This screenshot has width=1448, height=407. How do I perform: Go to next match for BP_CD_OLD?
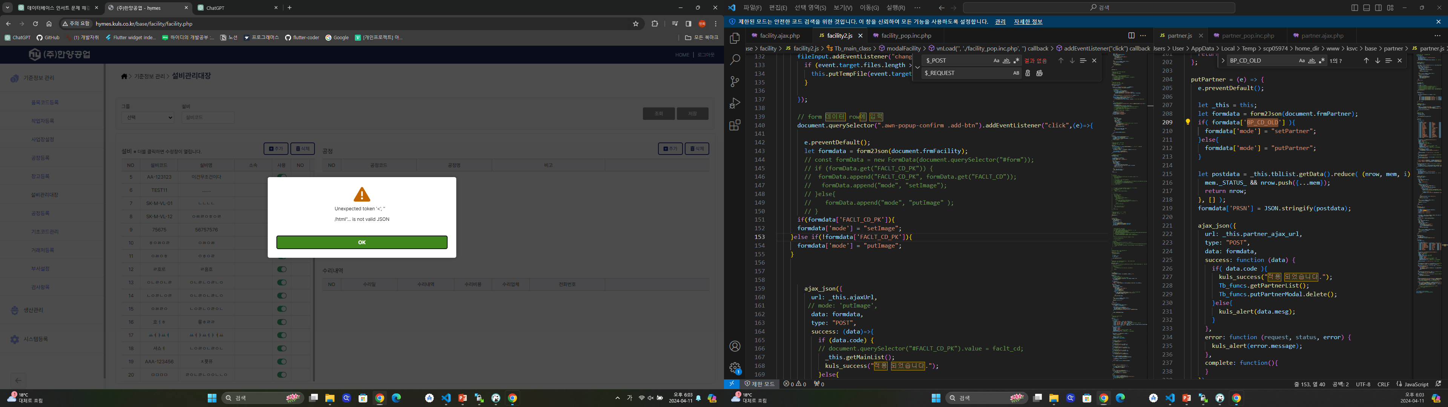pos(1377,61)
